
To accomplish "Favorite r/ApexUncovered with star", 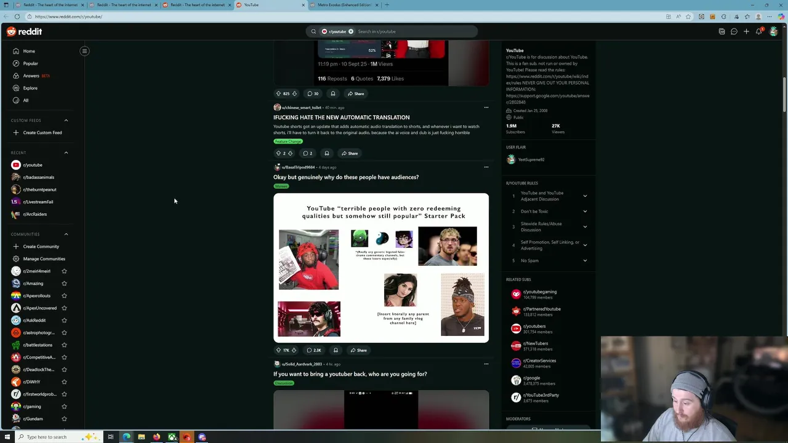I will pos(64,308).
